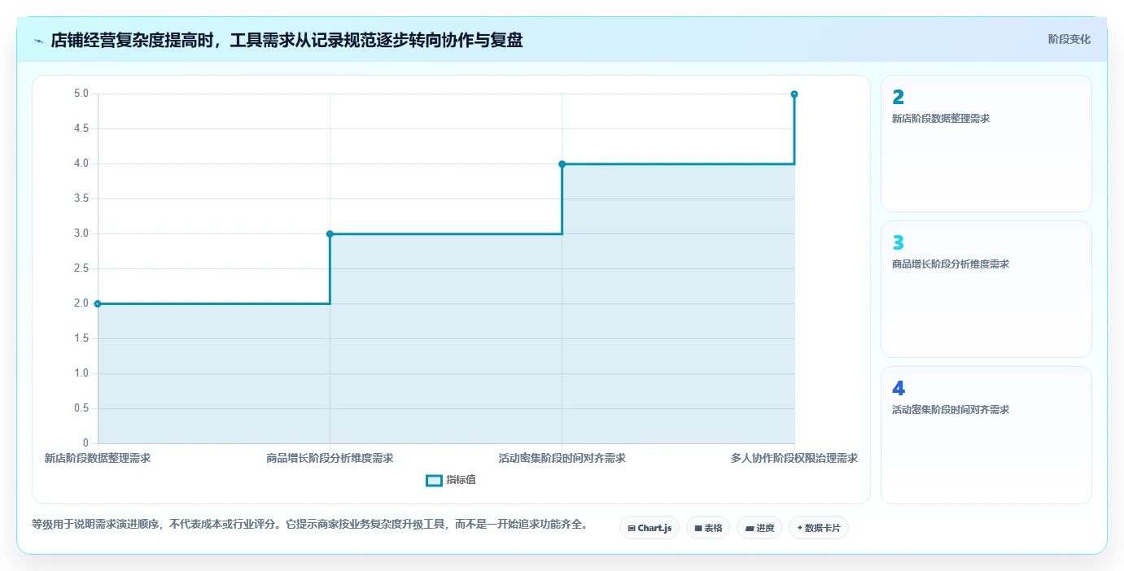Click x-axis label 多人协作阶段权限治理需求
This screenshot has height=571, width=1124.
click(x=794, y=458)
